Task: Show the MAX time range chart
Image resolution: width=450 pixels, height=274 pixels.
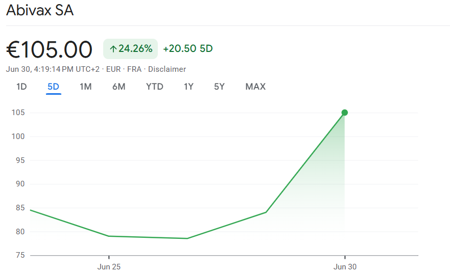Action: click(x=255, y=87)
